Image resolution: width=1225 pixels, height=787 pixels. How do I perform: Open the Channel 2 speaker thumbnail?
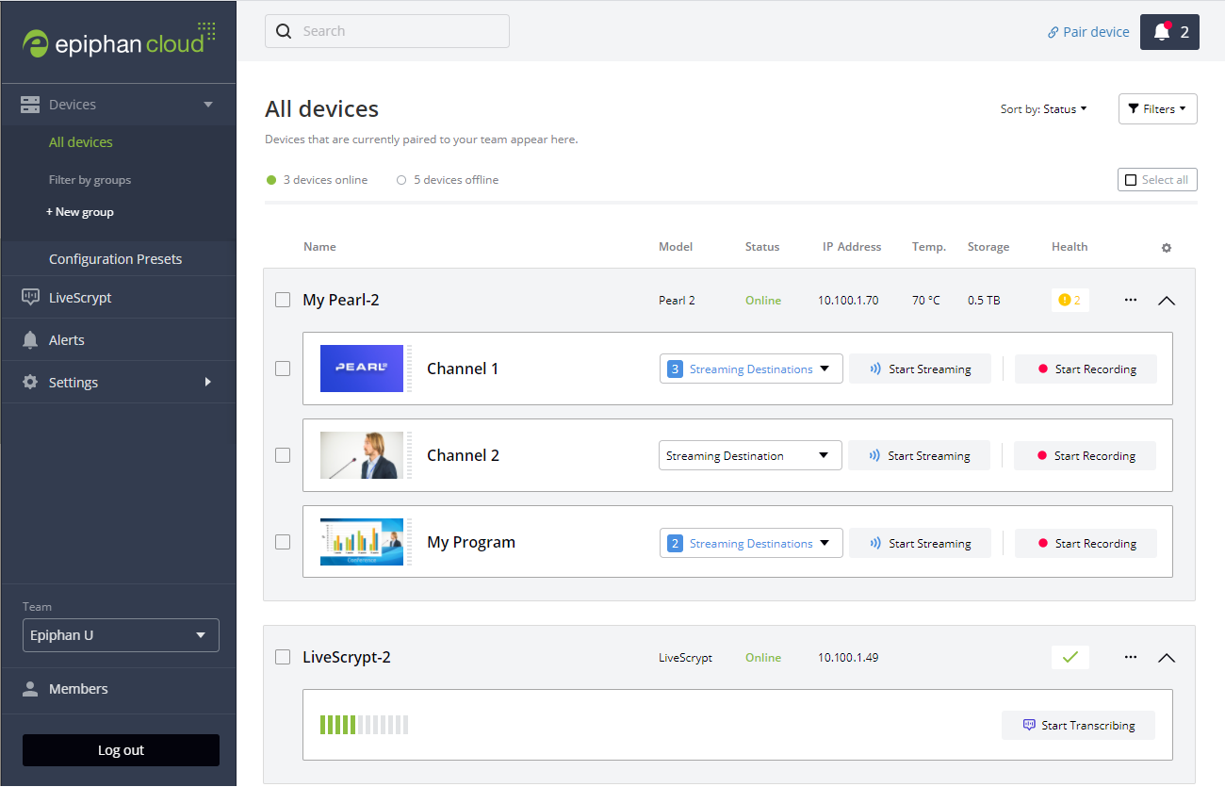(362, 455)
